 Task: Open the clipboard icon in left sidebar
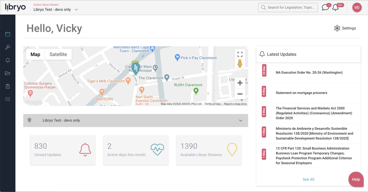[x=8, y=86]
